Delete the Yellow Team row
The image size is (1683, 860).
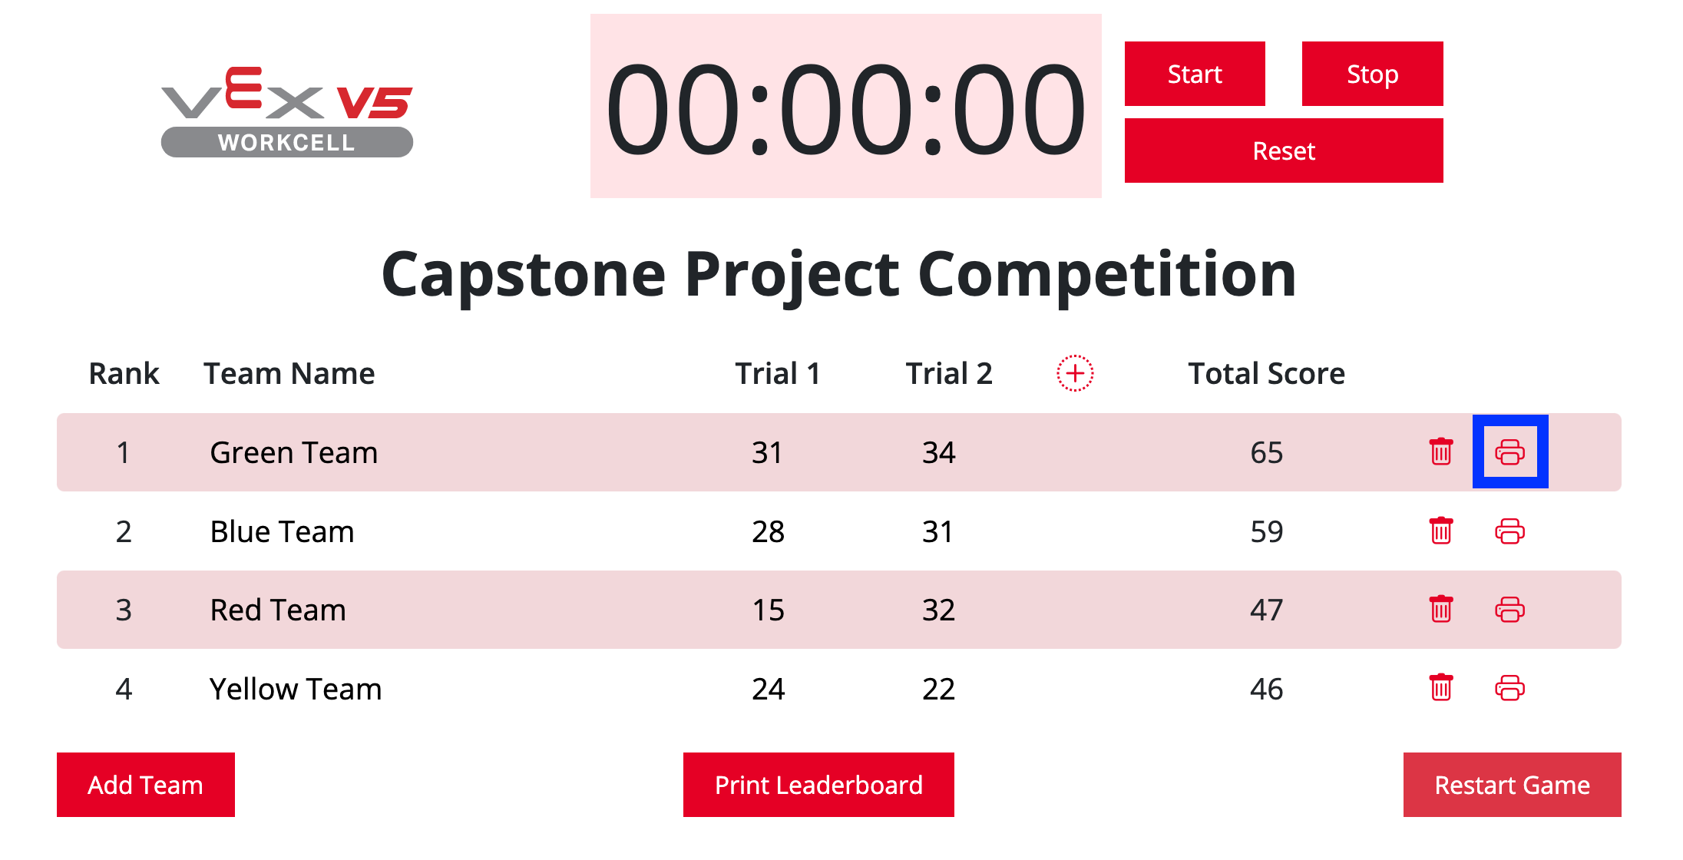pyautogui.click(x=1441, y=688)
